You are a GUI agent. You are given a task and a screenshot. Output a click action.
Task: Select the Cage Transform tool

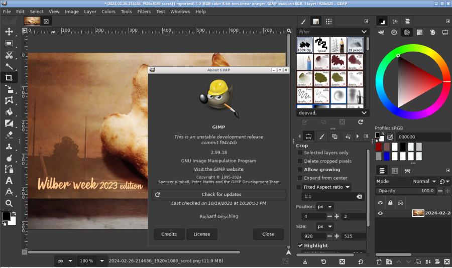(9, 100)
